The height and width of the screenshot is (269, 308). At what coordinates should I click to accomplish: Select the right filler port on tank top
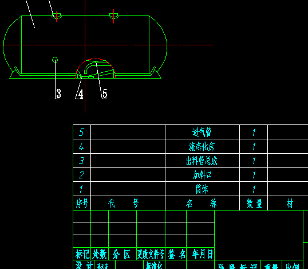tap(113, 15)
